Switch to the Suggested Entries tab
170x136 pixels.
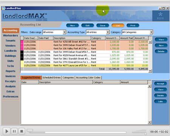coord(31,77)
